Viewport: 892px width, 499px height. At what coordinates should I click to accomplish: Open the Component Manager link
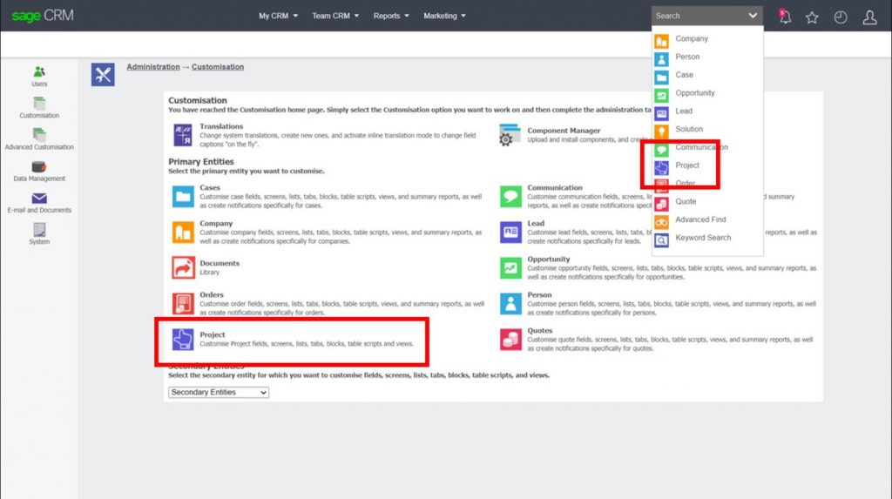(564, 131)
